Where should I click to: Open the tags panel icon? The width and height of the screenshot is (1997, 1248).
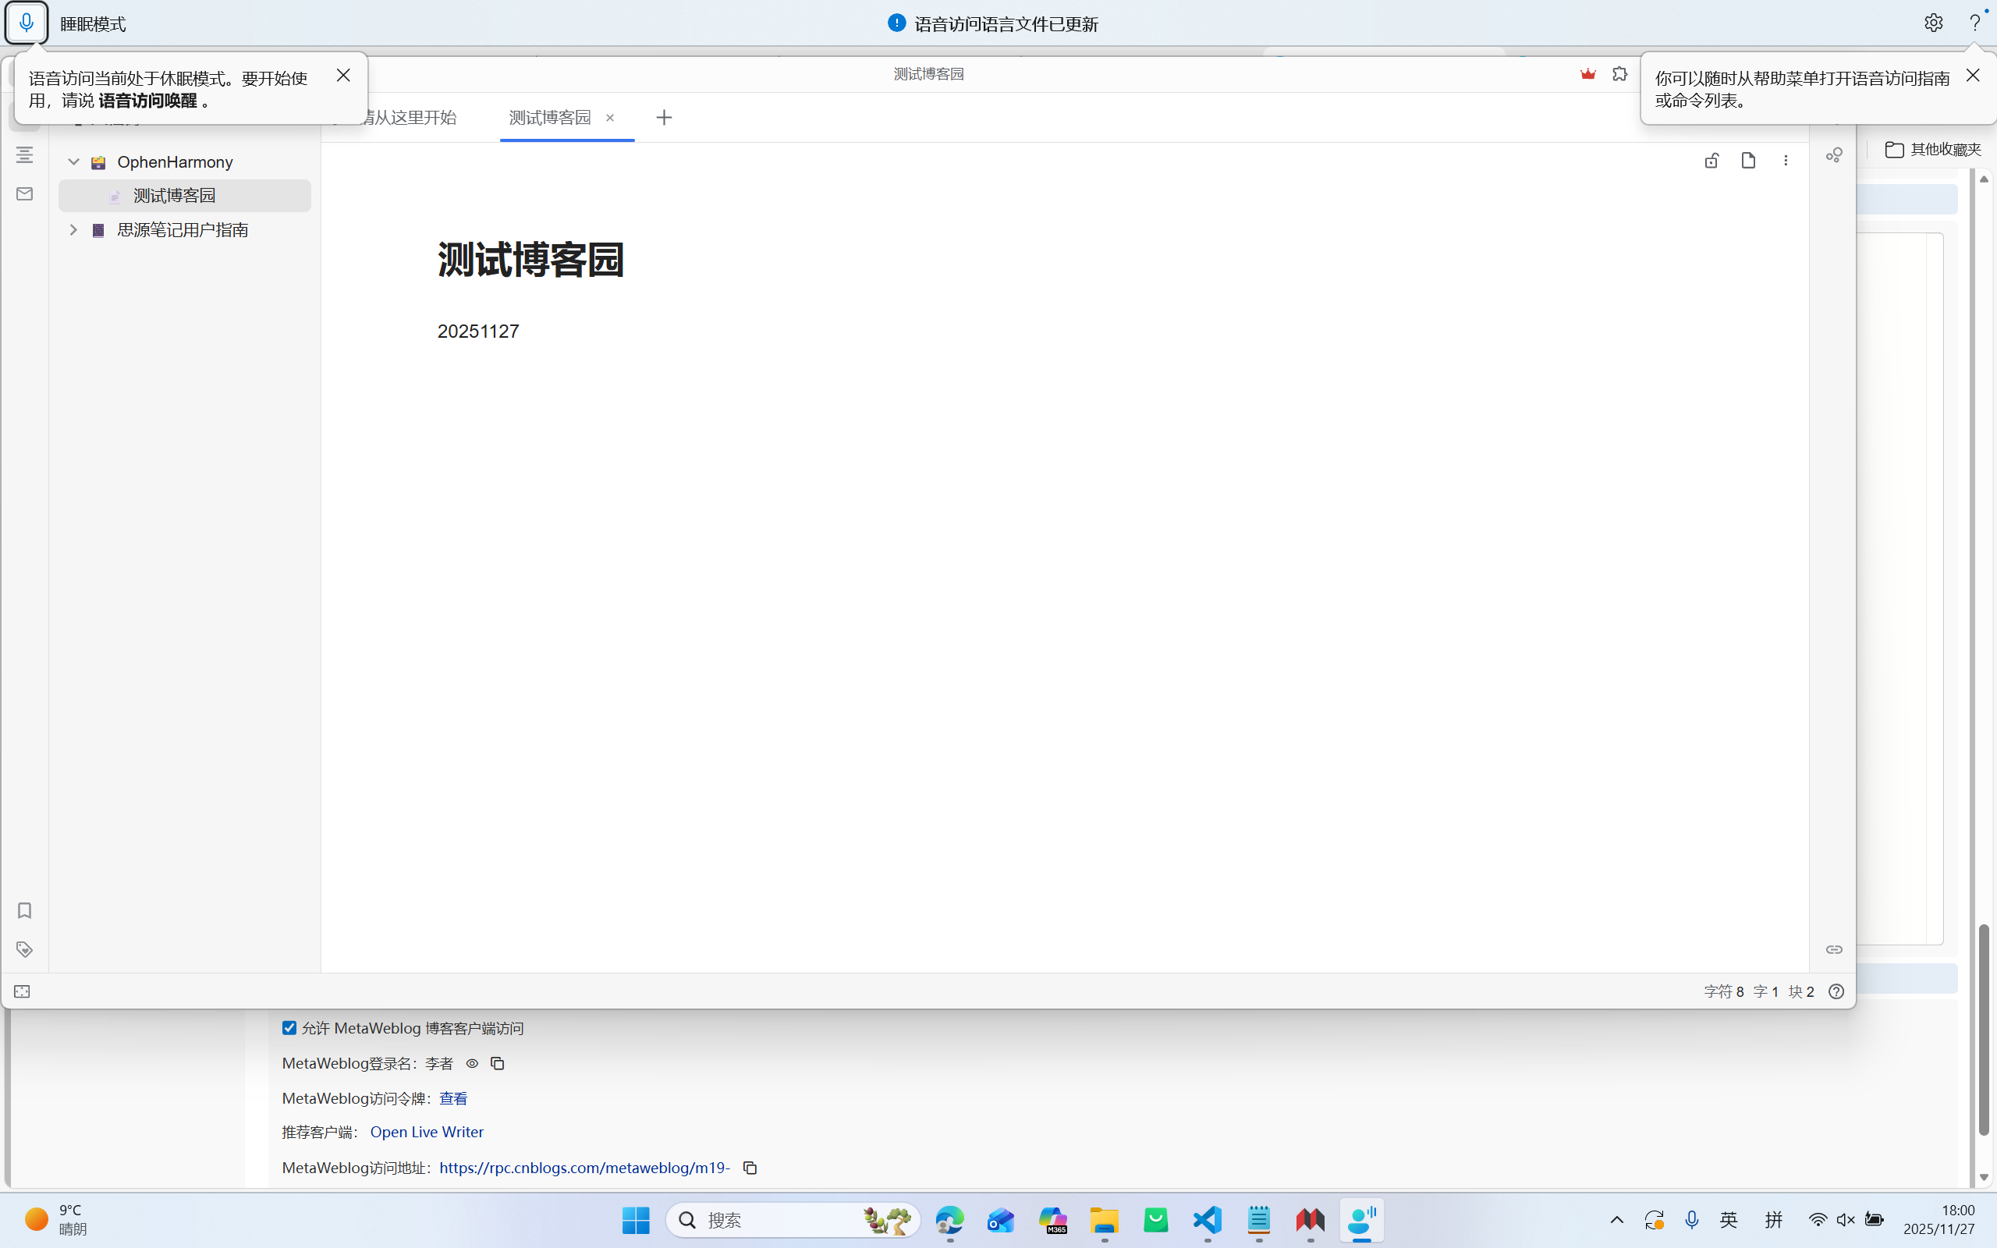click(x=25, y=949)
